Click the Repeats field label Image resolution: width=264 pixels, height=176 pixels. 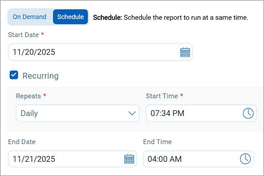(28, 96)
